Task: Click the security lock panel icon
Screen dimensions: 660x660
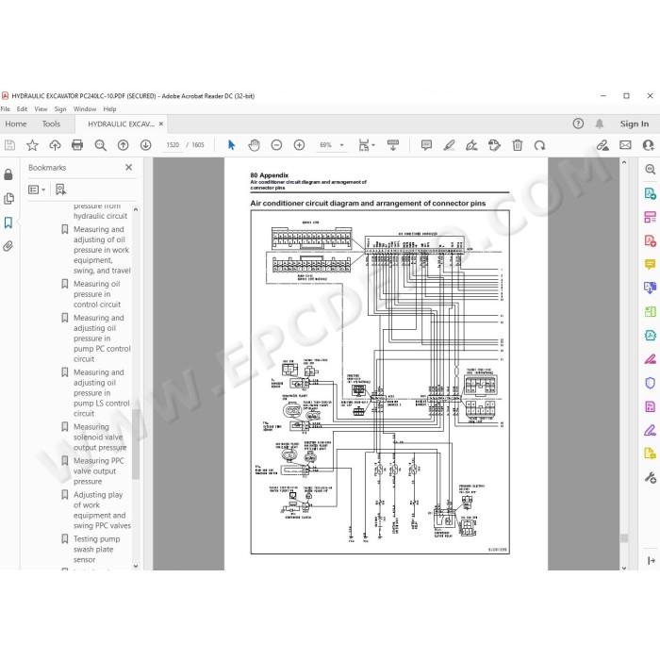Action: click(x=8, y=174)
